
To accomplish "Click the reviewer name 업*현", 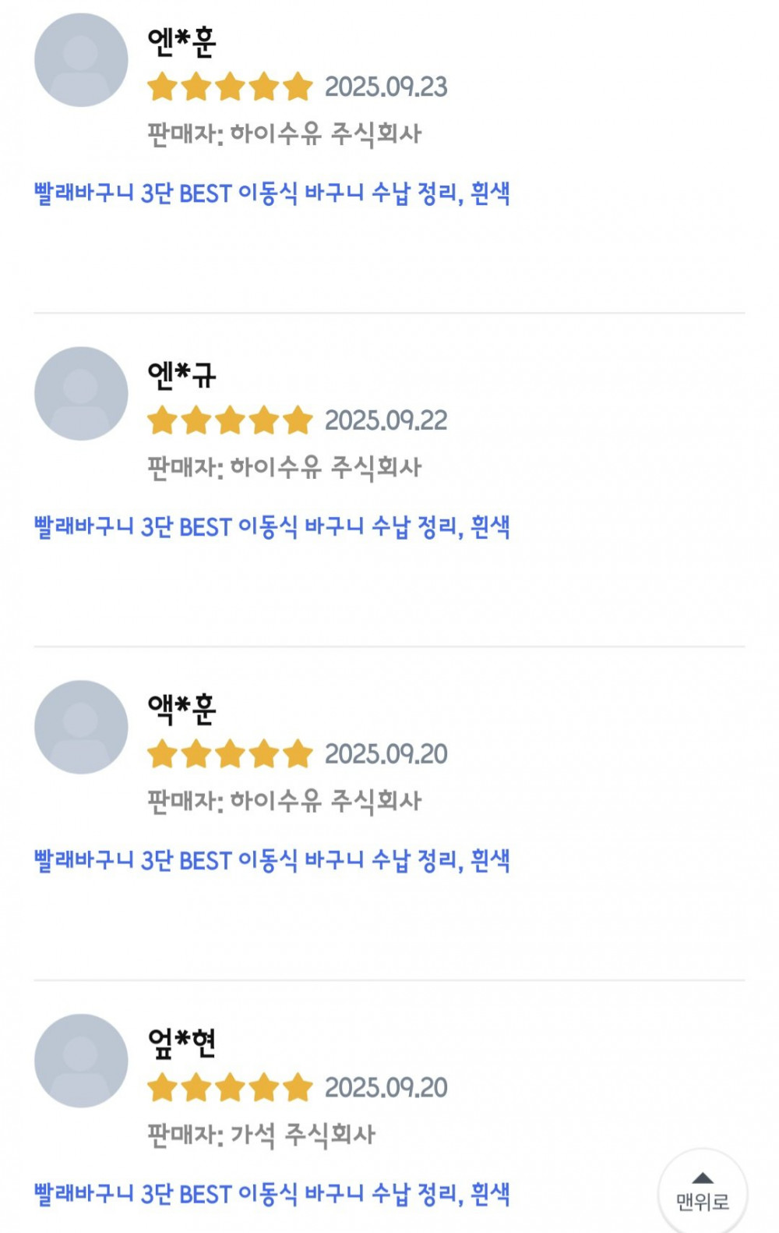I will coord(182,1042).
